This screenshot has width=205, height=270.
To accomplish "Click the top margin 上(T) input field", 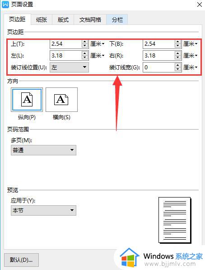I will click(66, 44).
